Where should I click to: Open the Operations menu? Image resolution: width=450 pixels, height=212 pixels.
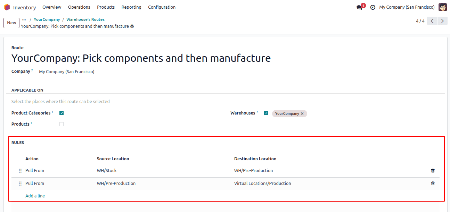coord(79,7)
